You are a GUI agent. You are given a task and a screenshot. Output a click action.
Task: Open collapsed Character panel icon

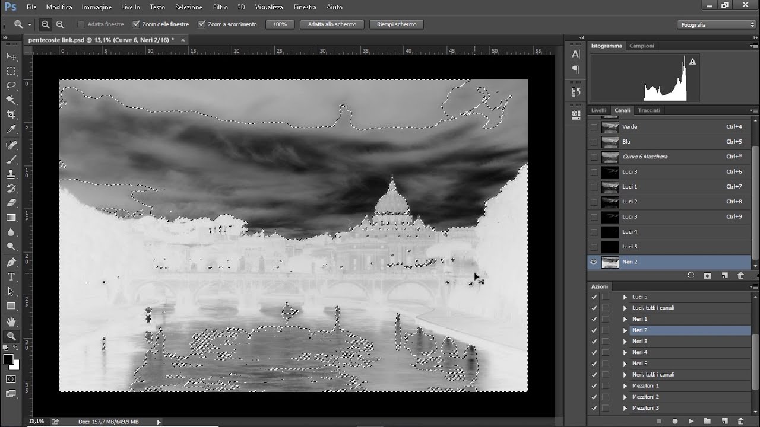(x=575, y=54)
